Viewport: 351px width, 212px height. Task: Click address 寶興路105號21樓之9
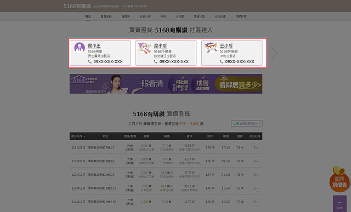click(x=101, y=175)
